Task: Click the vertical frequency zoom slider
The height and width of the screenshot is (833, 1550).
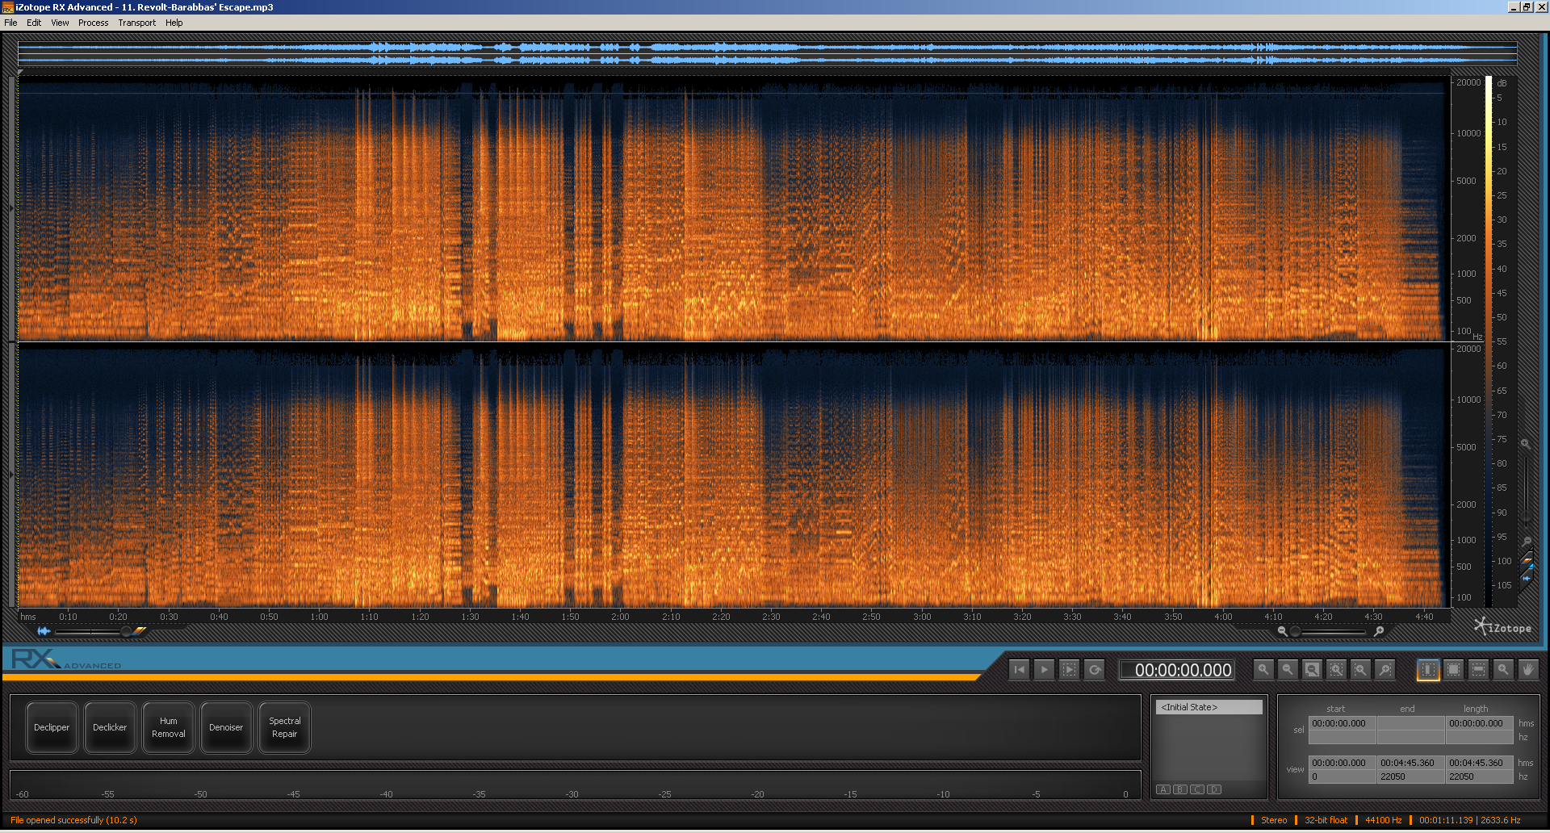Action: pyautogui.click(x=1526, y=492)
